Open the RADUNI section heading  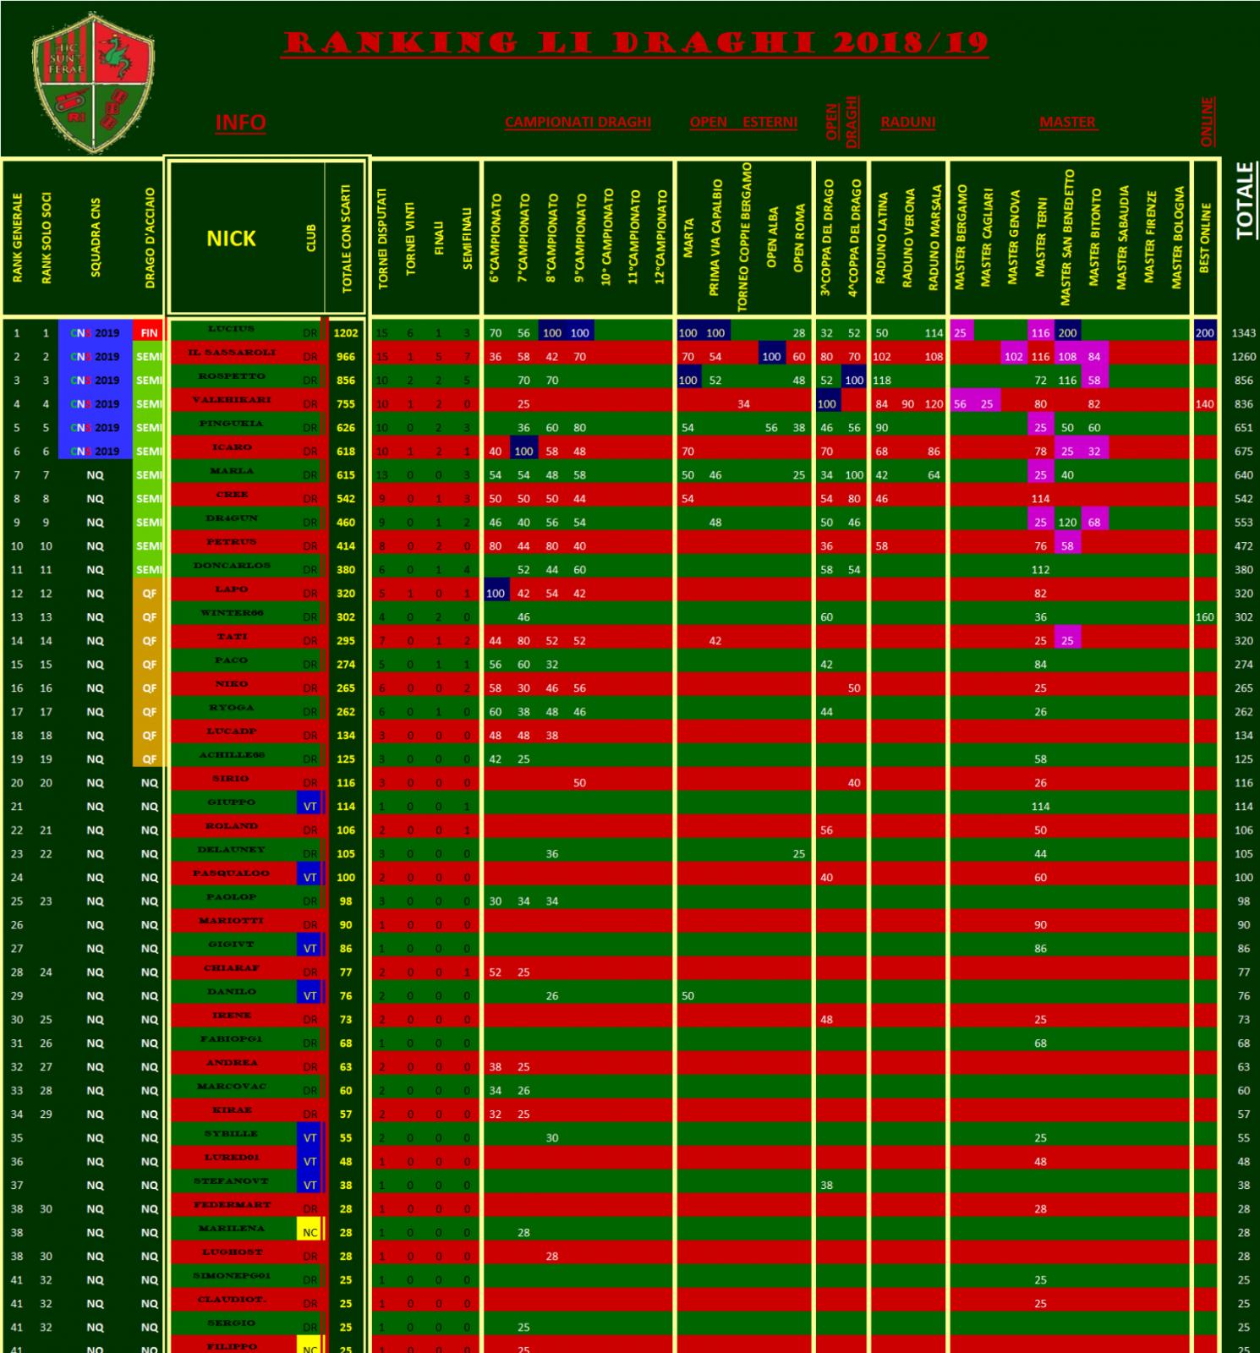point(908,122)
